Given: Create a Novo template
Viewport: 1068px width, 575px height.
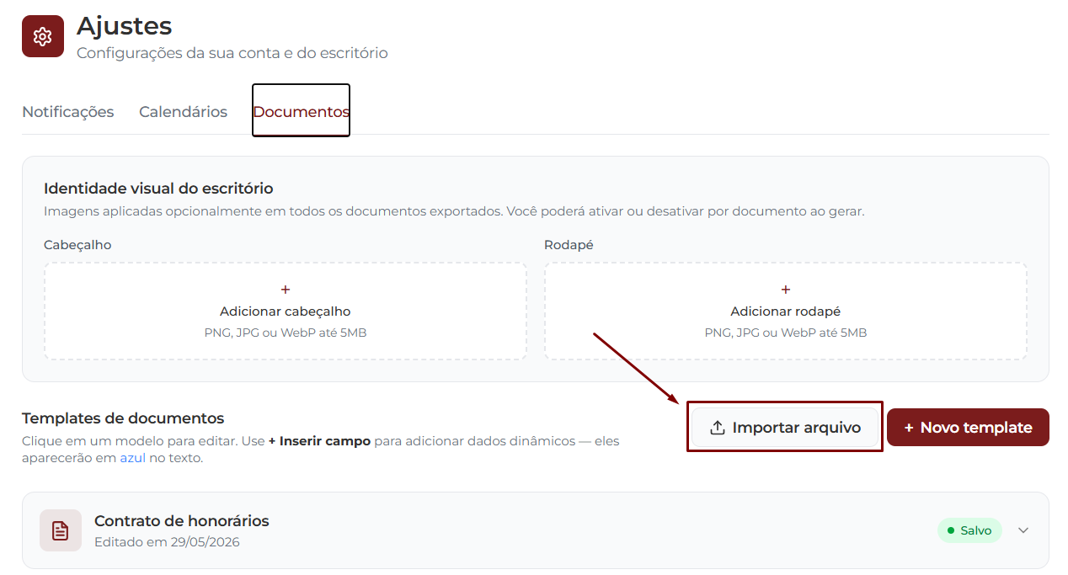Looking at the screenshot, I should click(968, 428).
